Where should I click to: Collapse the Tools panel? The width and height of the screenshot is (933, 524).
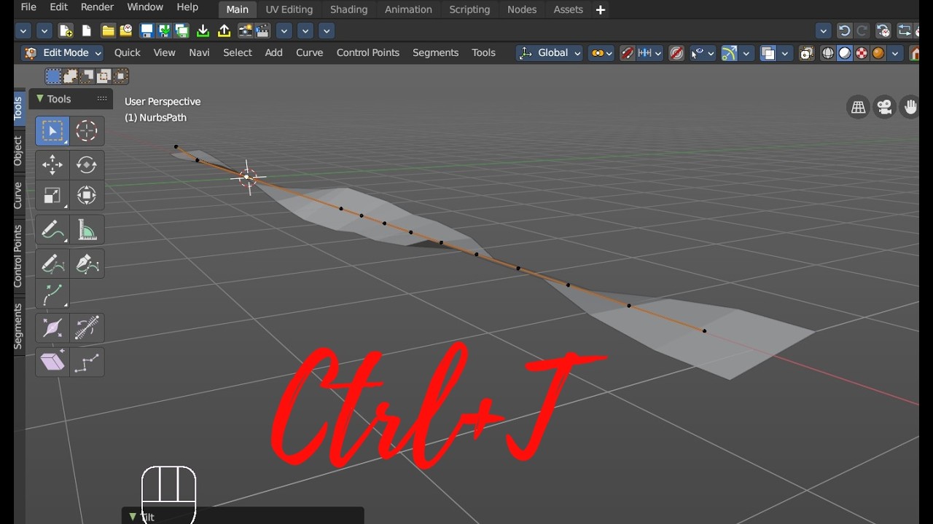click(41, 99)
